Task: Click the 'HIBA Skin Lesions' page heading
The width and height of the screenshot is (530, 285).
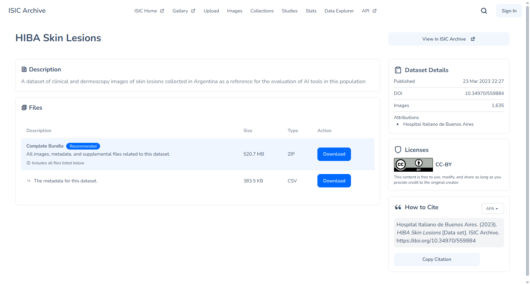Action: click(x=58, y=38)
